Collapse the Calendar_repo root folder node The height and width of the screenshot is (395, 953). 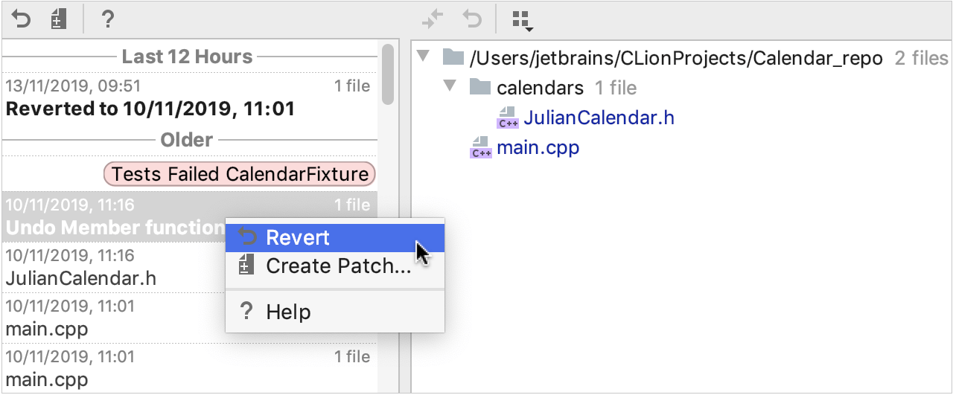[424, 57]
